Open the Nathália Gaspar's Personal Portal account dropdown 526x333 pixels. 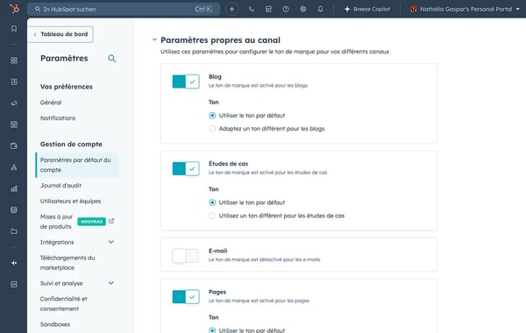(x=465, y=9)
